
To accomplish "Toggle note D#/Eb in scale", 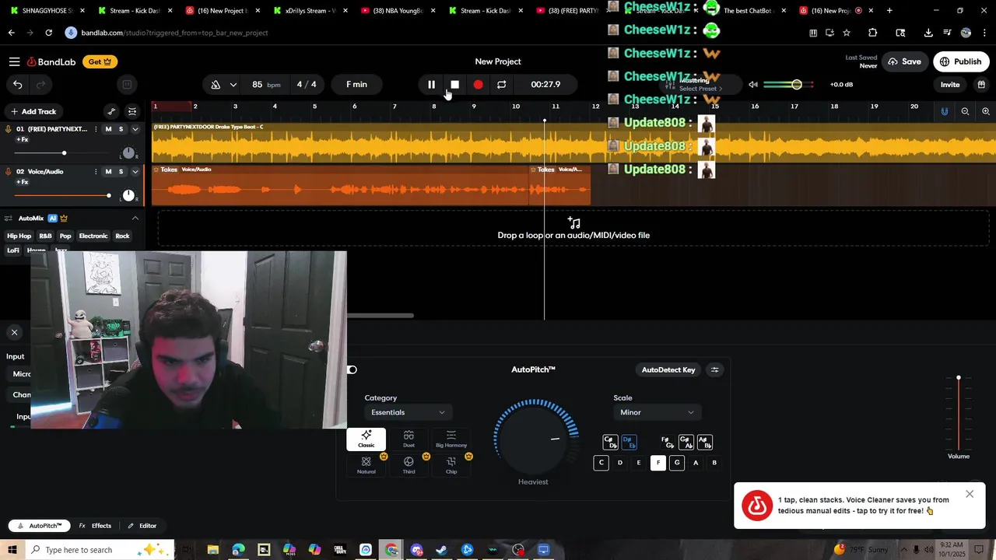I will point(629,443).
